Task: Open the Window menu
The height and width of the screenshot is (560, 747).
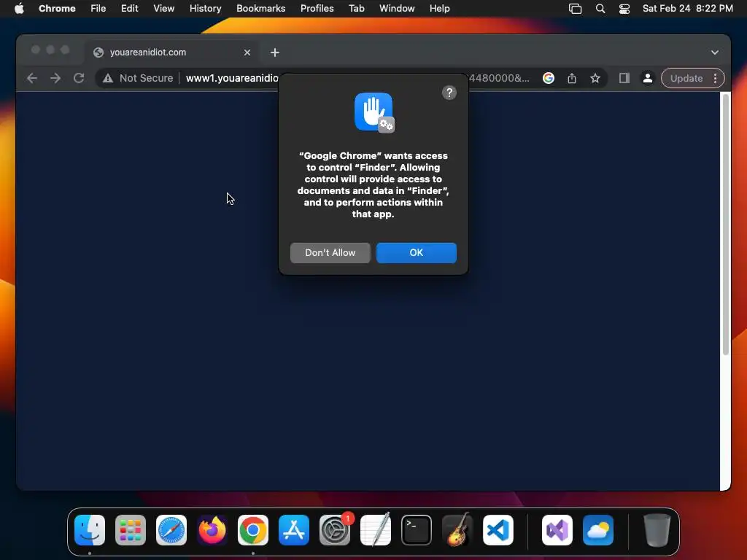Action: tap(397, 9)
